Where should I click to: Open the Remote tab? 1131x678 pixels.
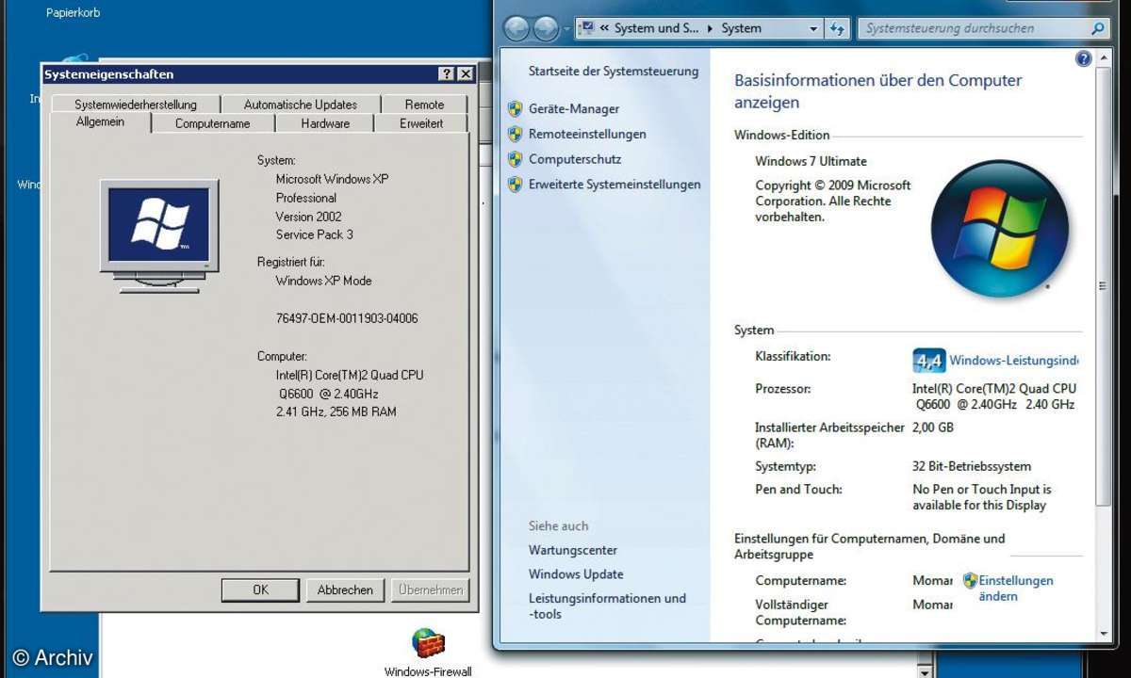(424, 105)
